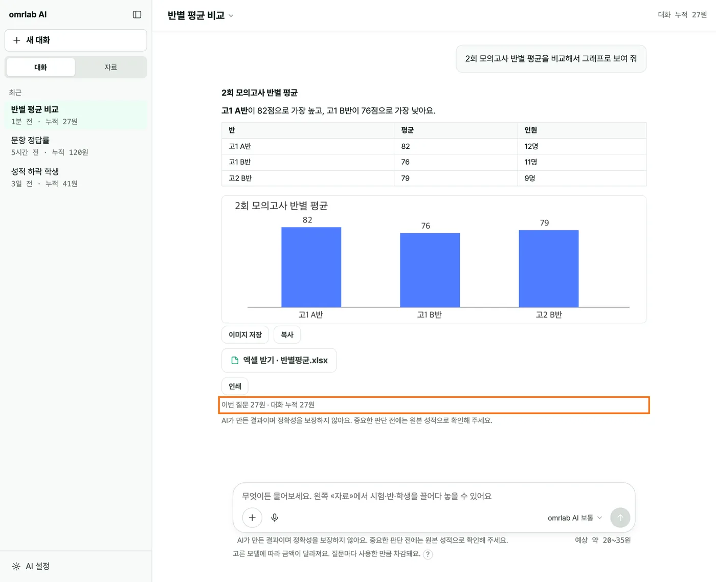Click the 복사 button

coord(287,335)
